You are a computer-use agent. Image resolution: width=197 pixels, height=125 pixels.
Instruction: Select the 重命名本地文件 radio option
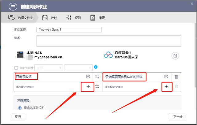tap(20, 108)
